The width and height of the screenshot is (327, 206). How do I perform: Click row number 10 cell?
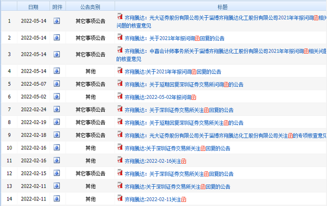(x=9, y=148)
